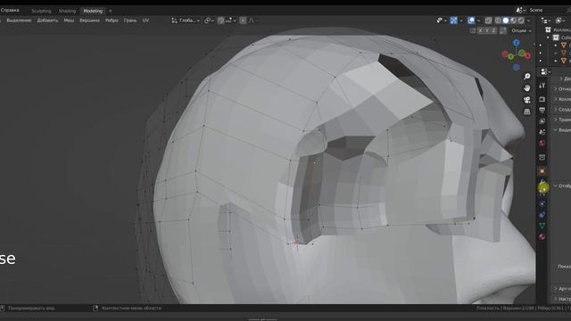This screenshot has width=571, height=321.
Task: Click the red X axis on gizmo
Action: point(527,55)
